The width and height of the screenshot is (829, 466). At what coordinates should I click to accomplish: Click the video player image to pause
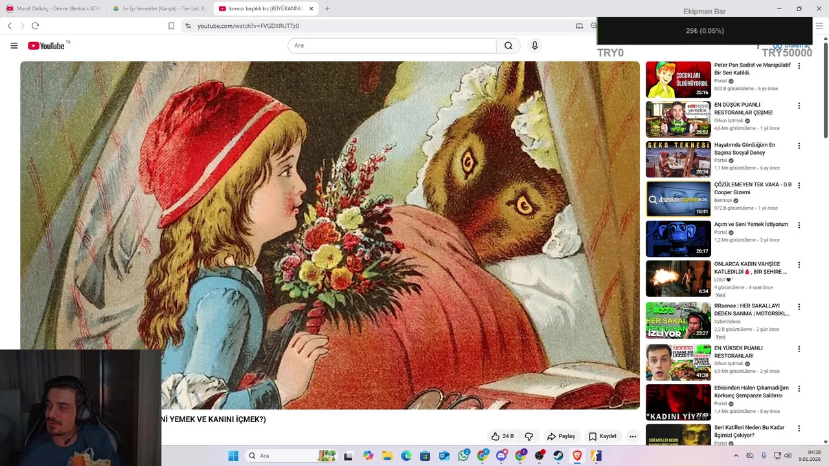pyautogui.click(x=330, y=235)
